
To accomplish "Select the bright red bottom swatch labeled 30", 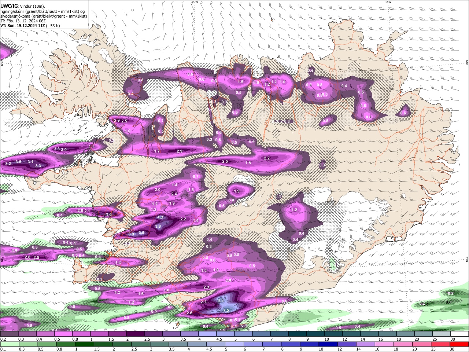I will pos(460,344).
